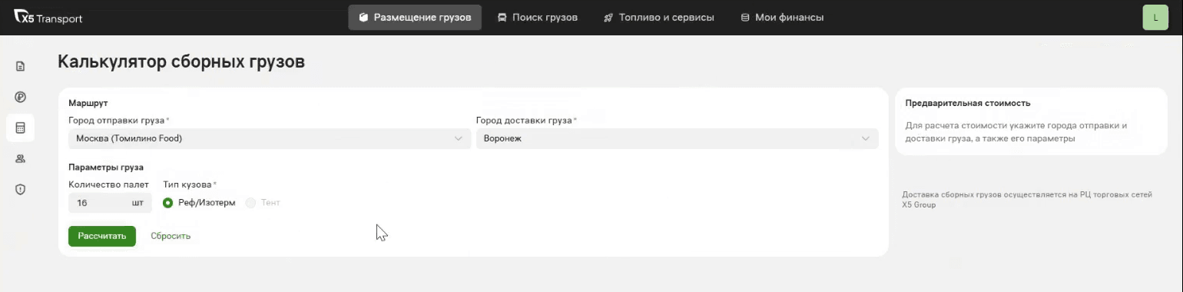Open the X5 Transport logo home link
Image resolution: width=1183 pixels, height=292 pixels.
click(48, 17)
